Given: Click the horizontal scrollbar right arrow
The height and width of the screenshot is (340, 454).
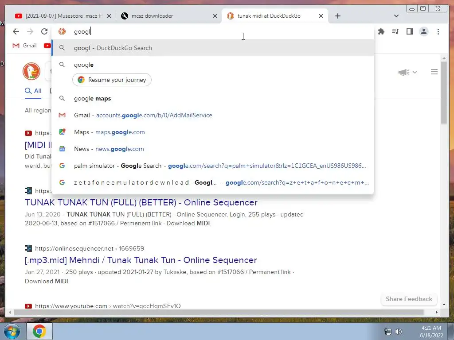Looking at the screenshot, I should click(437, 312).
